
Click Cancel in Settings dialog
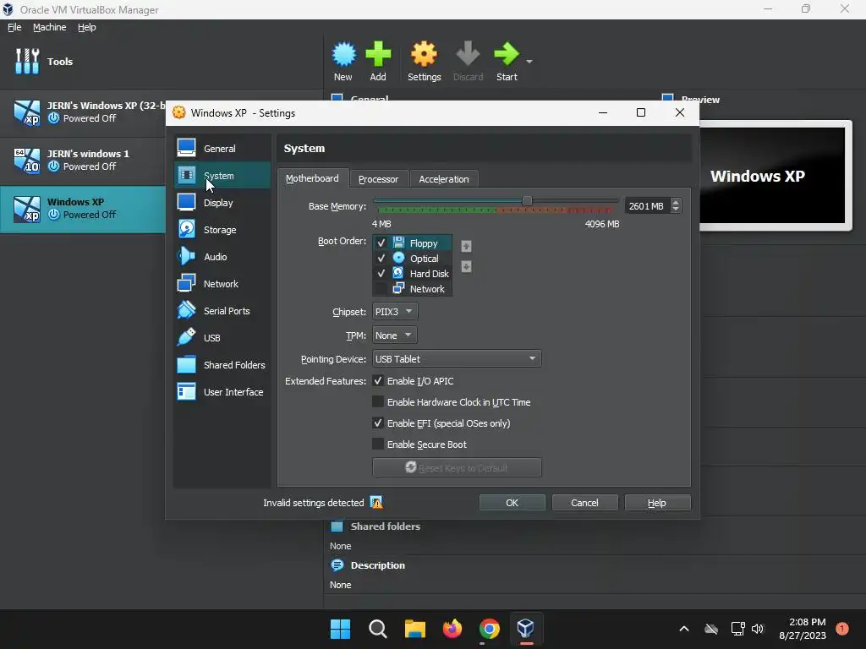coord(584,503)
